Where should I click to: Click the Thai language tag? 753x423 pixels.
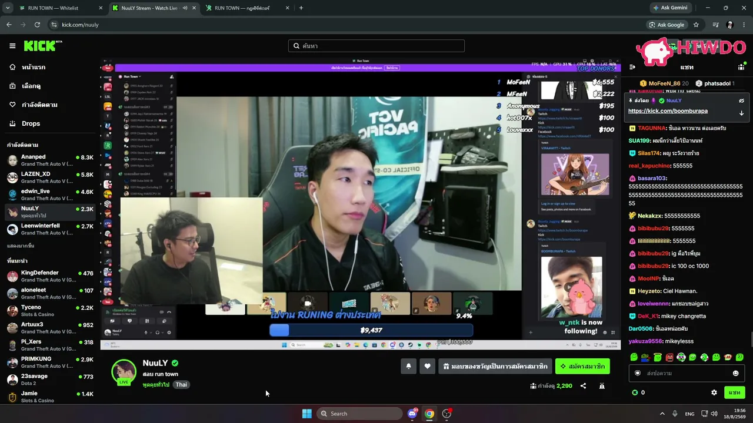pyautogui.click(x=181, y=385)
